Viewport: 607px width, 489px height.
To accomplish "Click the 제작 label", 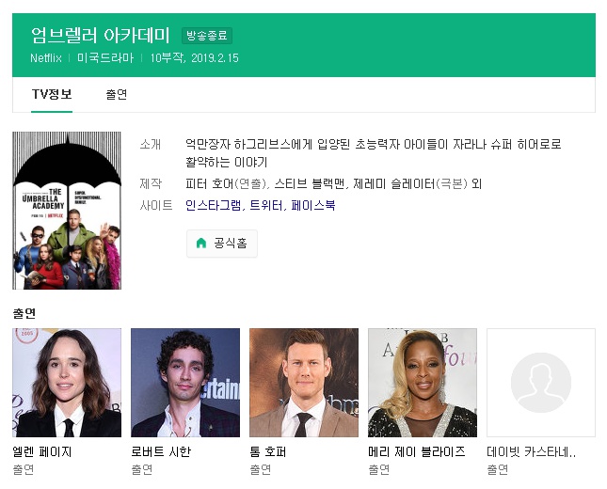I will click(151, 183).
